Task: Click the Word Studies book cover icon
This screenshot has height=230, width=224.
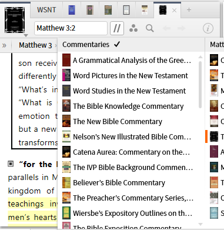Action: point(66,91)
